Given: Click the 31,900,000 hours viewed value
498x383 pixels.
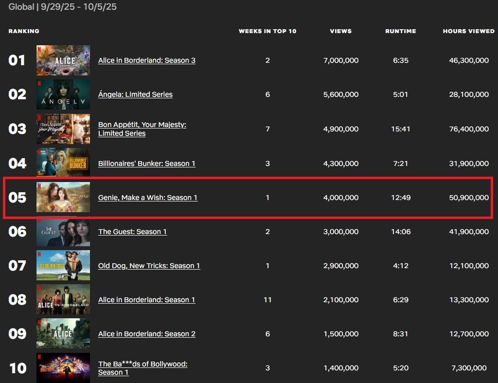Looking at the screenshot, I should 469,164.
